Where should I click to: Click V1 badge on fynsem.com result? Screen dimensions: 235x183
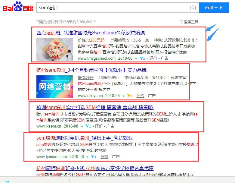94,156
